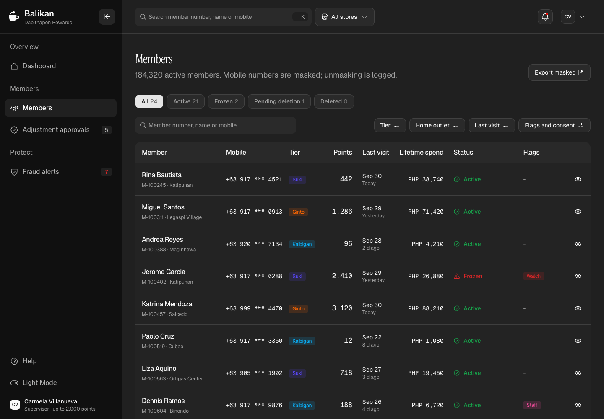Click the Dashboard home icon
604x419 pixels.
click(x=14, y=66)
